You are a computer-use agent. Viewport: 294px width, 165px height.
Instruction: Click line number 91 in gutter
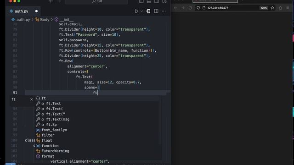pos(15,93)
